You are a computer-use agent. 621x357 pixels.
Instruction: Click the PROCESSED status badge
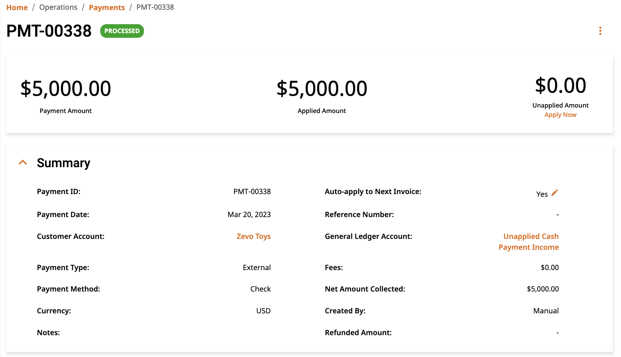pyautogui.click(x=122, y=31)
